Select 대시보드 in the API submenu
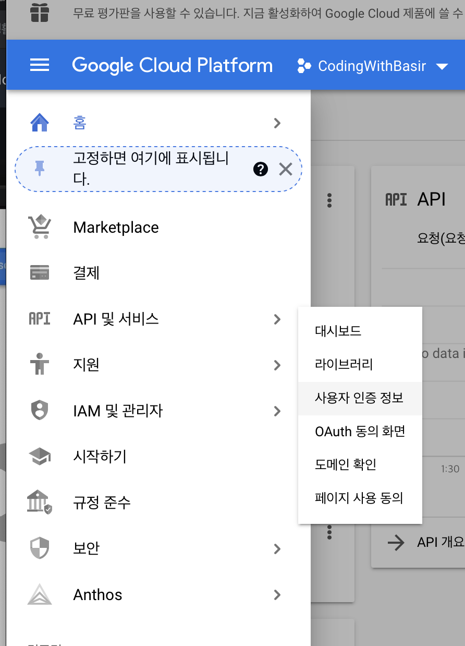The height and width of the screenshot is (646, 465). click(x=360, y=331)
